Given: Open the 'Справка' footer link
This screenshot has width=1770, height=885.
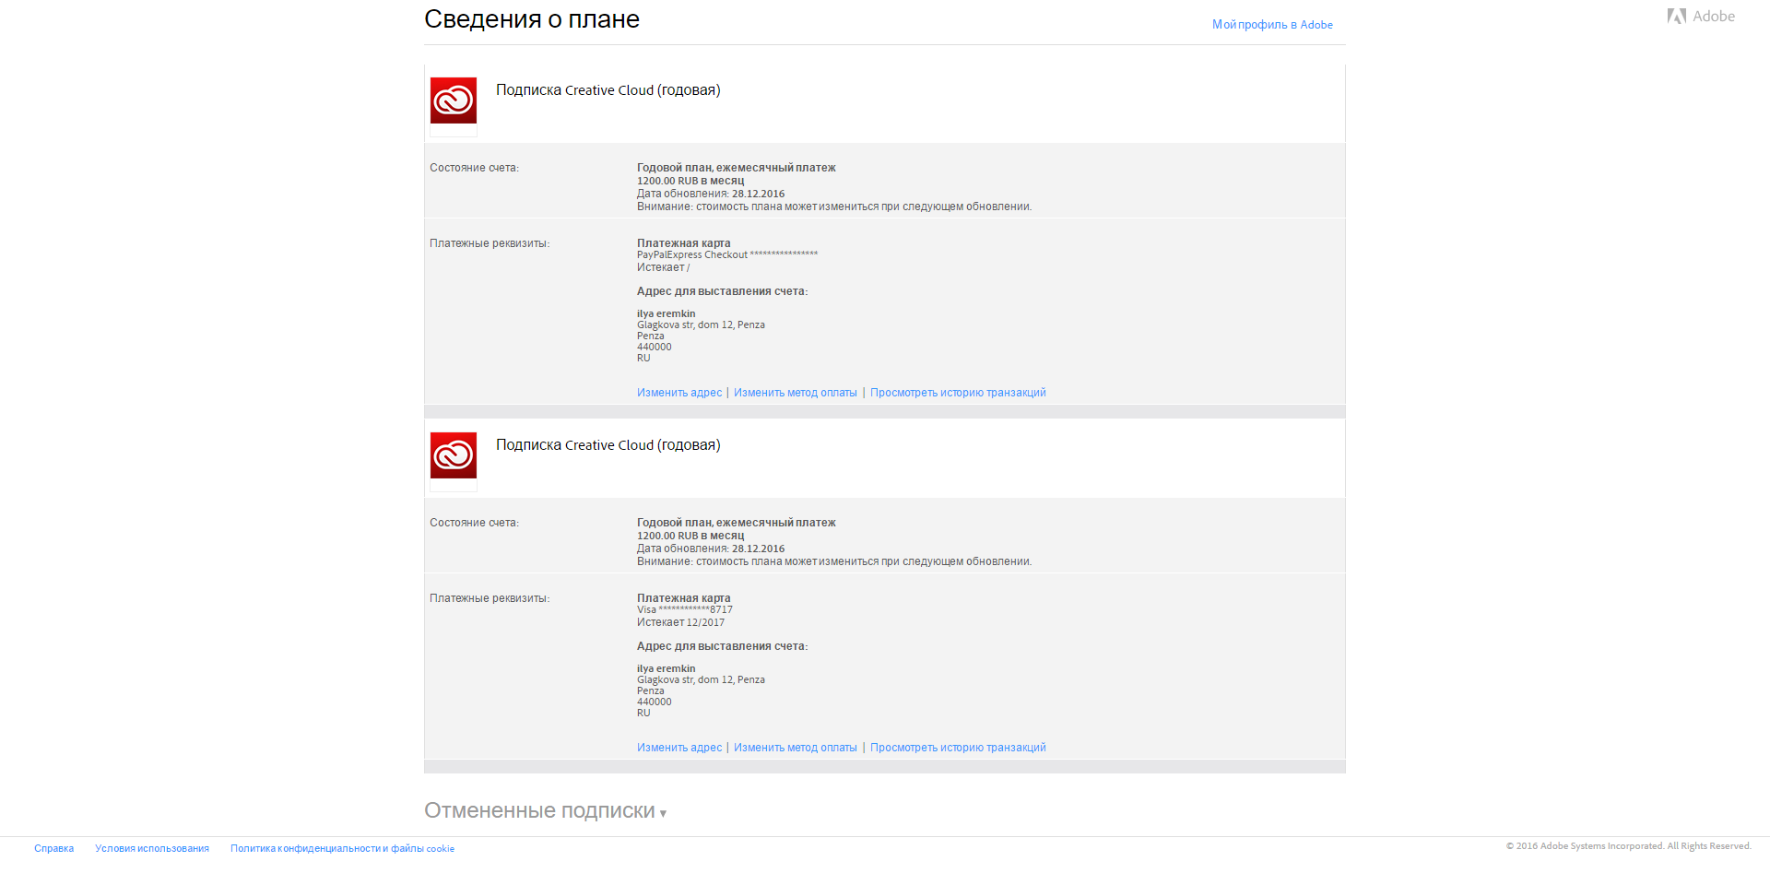Looking at the screenshot, I should (x=53, y=849).
